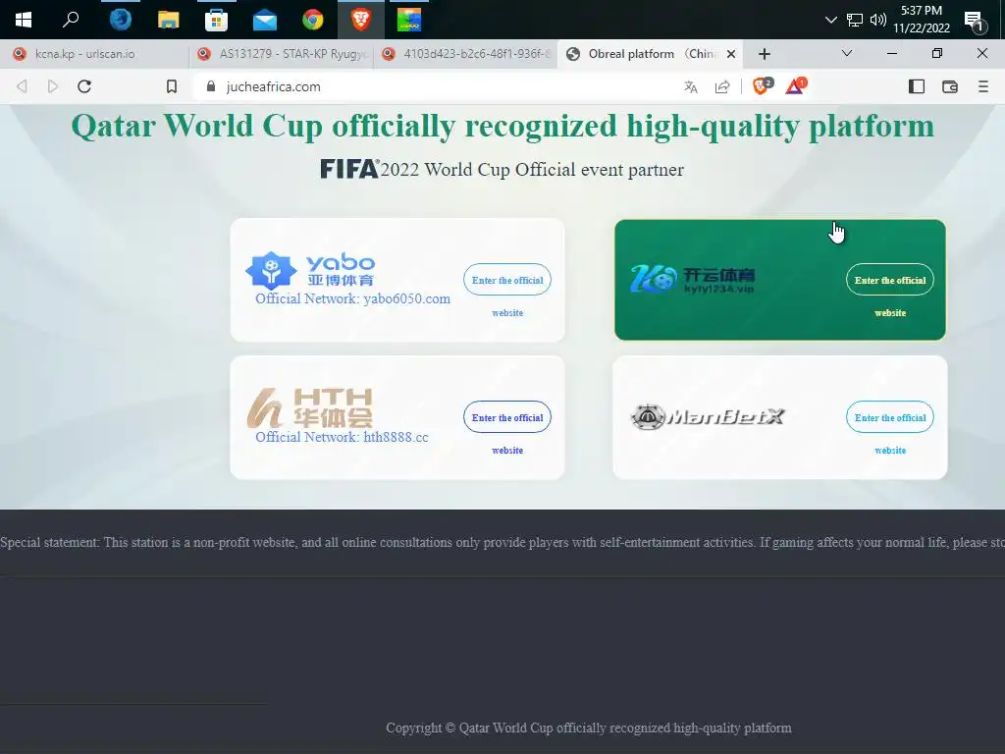Click the FIFA 2022 World Cup partner text
The height and width of the screenshot is (754, 1005).
pyautogui.click(x=502, y=169)
